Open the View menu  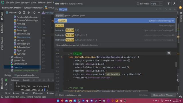pos(17,3)
